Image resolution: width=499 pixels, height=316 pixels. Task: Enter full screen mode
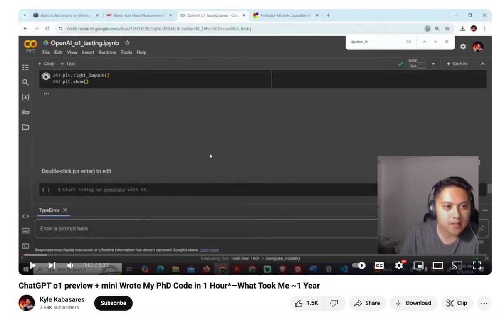tap(477, 265)
